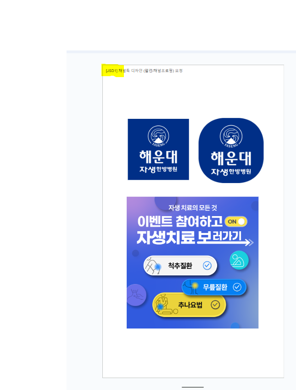The image size is (296, 390).
Task: Check the 추나요법 checkmark circle
Action: coord(215,305)
